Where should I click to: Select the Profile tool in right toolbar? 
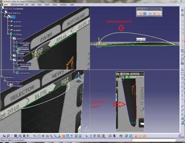182,70
